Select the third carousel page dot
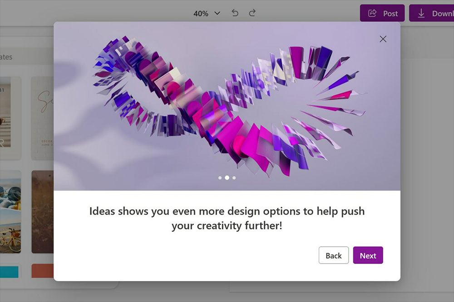The width and height of the screenshot is (454, 302). pyautogui.click(x=234, y=178)
